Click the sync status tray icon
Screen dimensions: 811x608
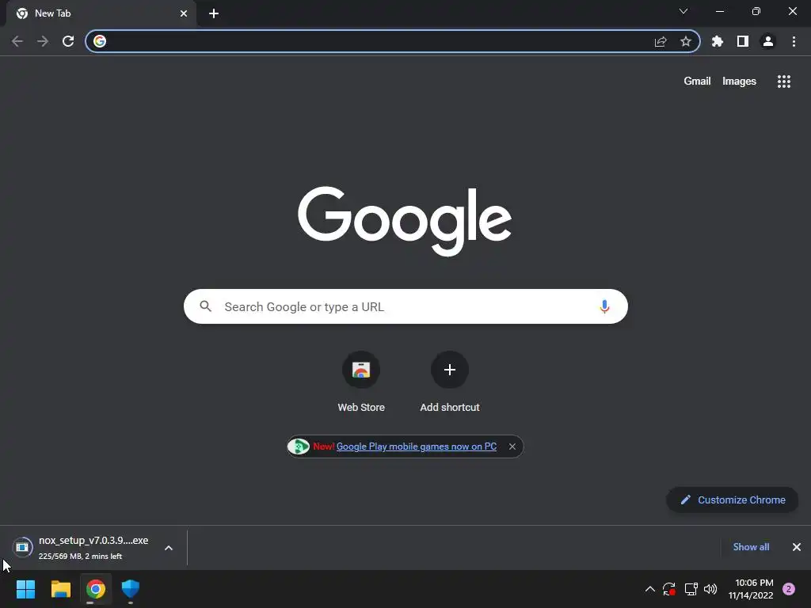(x=669, y=589)
